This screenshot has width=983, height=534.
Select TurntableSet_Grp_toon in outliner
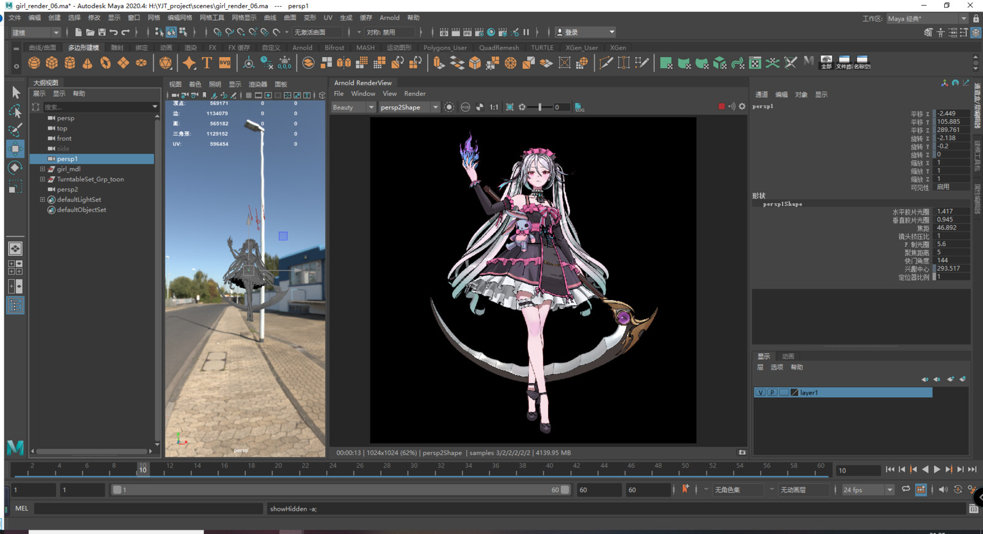tap(90, 179)
